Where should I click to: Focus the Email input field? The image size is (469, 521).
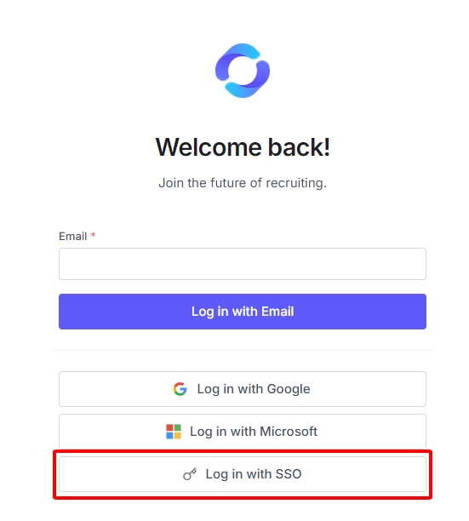pos(243,264)
